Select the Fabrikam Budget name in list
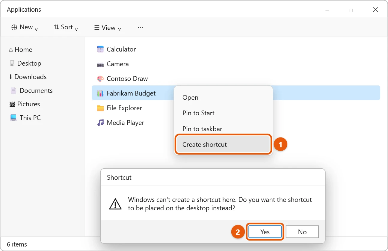 point(131,93)
